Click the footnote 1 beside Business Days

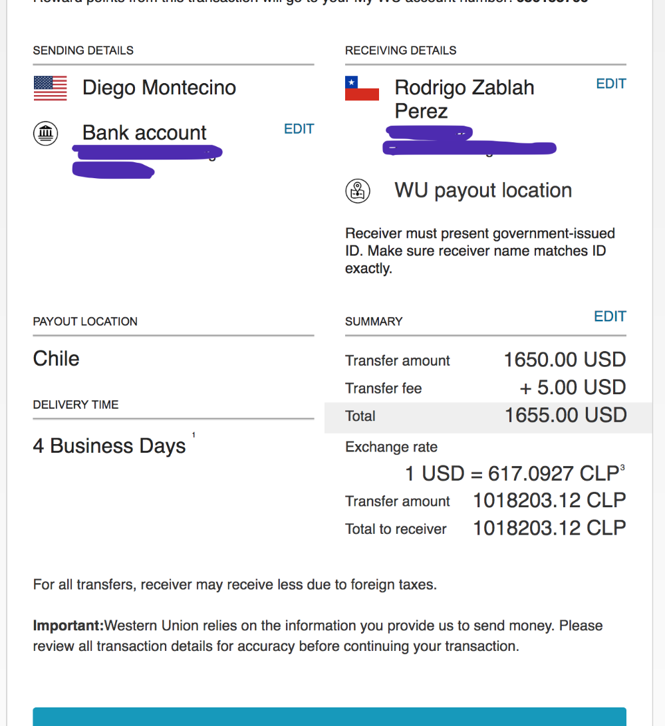coord(194,435)
